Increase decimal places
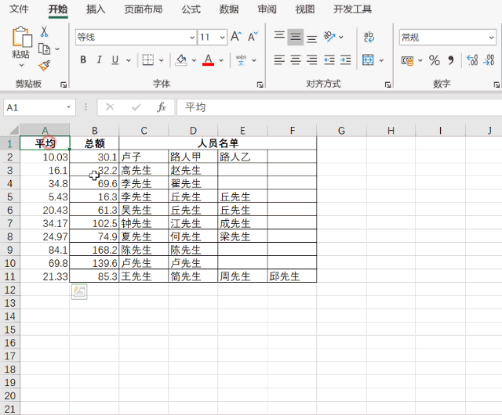This screenshot has width=502, height=415. (x=472, y=60)
